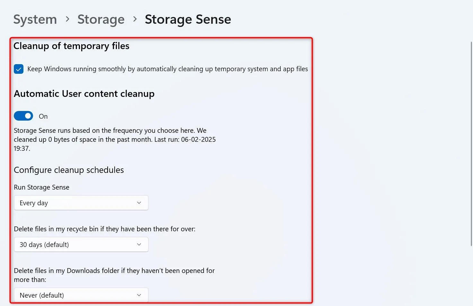Click the "On" label beside the cleanup toggle
The height and width of the screenshot is (306, 473).
point(43,116)
